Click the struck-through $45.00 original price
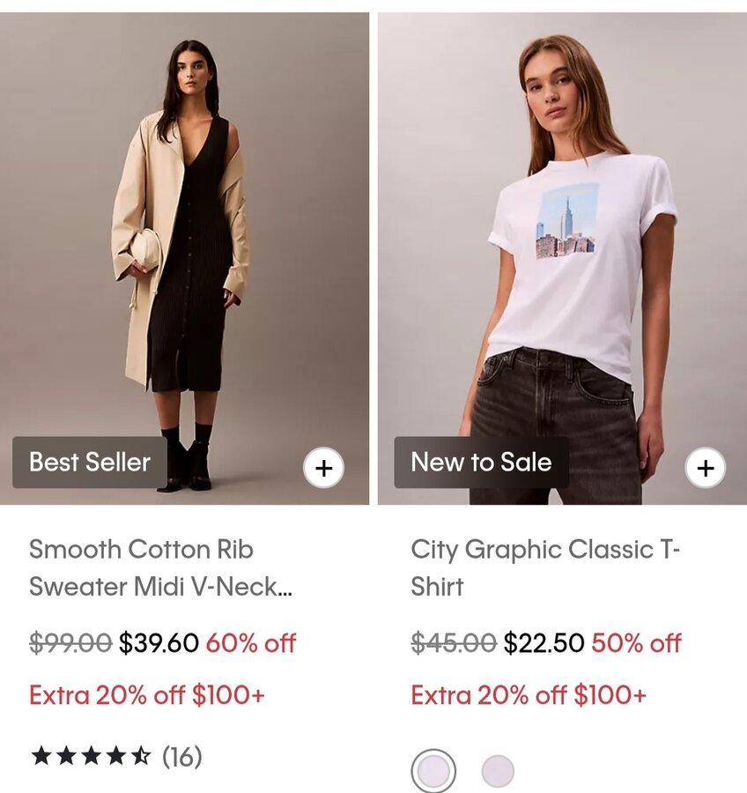Screen dimensions: 747x793 pos(454,643)
